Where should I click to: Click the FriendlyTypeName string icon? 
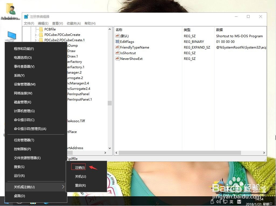[x=117, y=47]
